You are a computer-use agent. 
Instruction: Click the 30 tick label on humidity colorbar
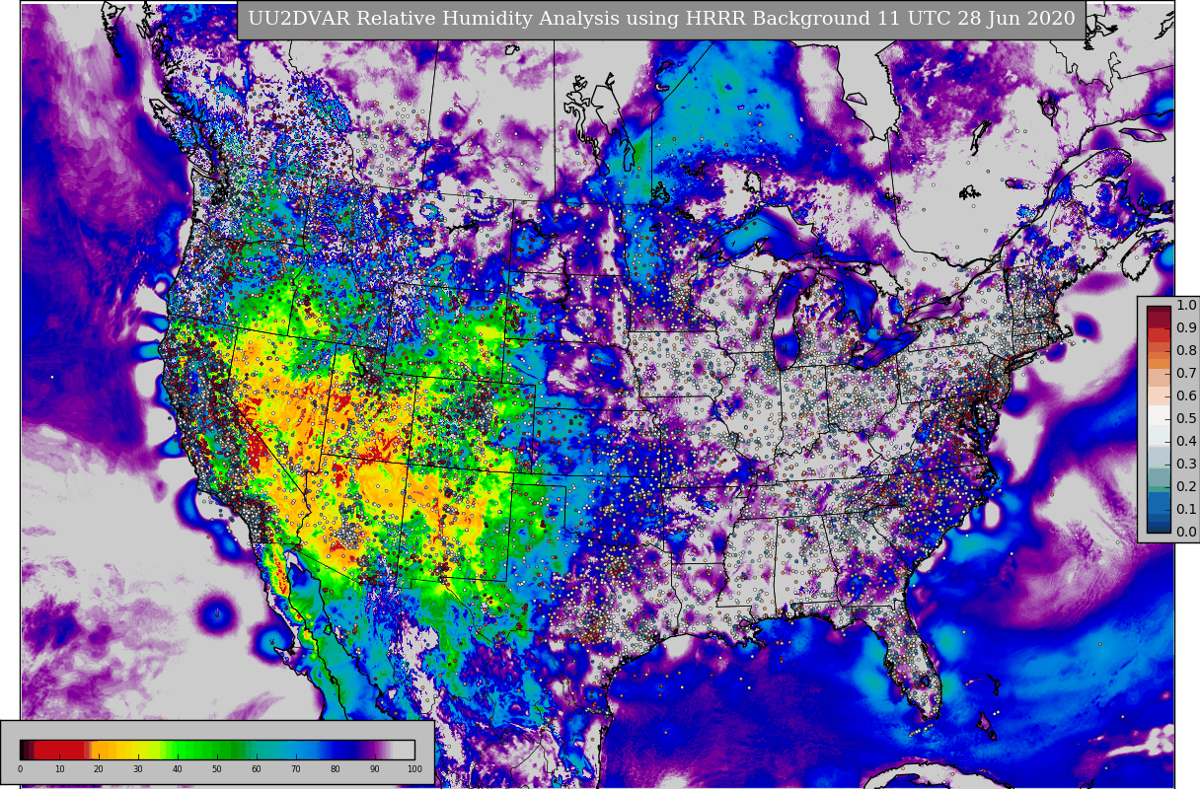coord(138,769)
